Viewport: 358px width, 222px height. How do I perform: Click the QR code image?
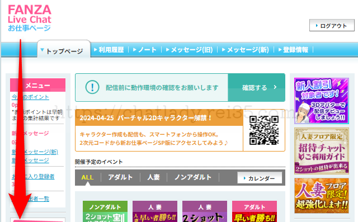click(264, 130)
